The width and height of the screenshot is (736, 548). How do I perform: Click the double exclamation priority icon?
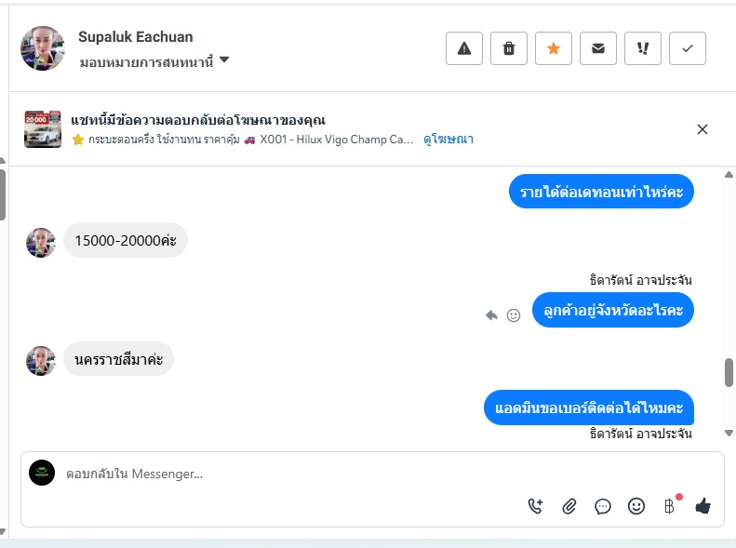[643, 48]
